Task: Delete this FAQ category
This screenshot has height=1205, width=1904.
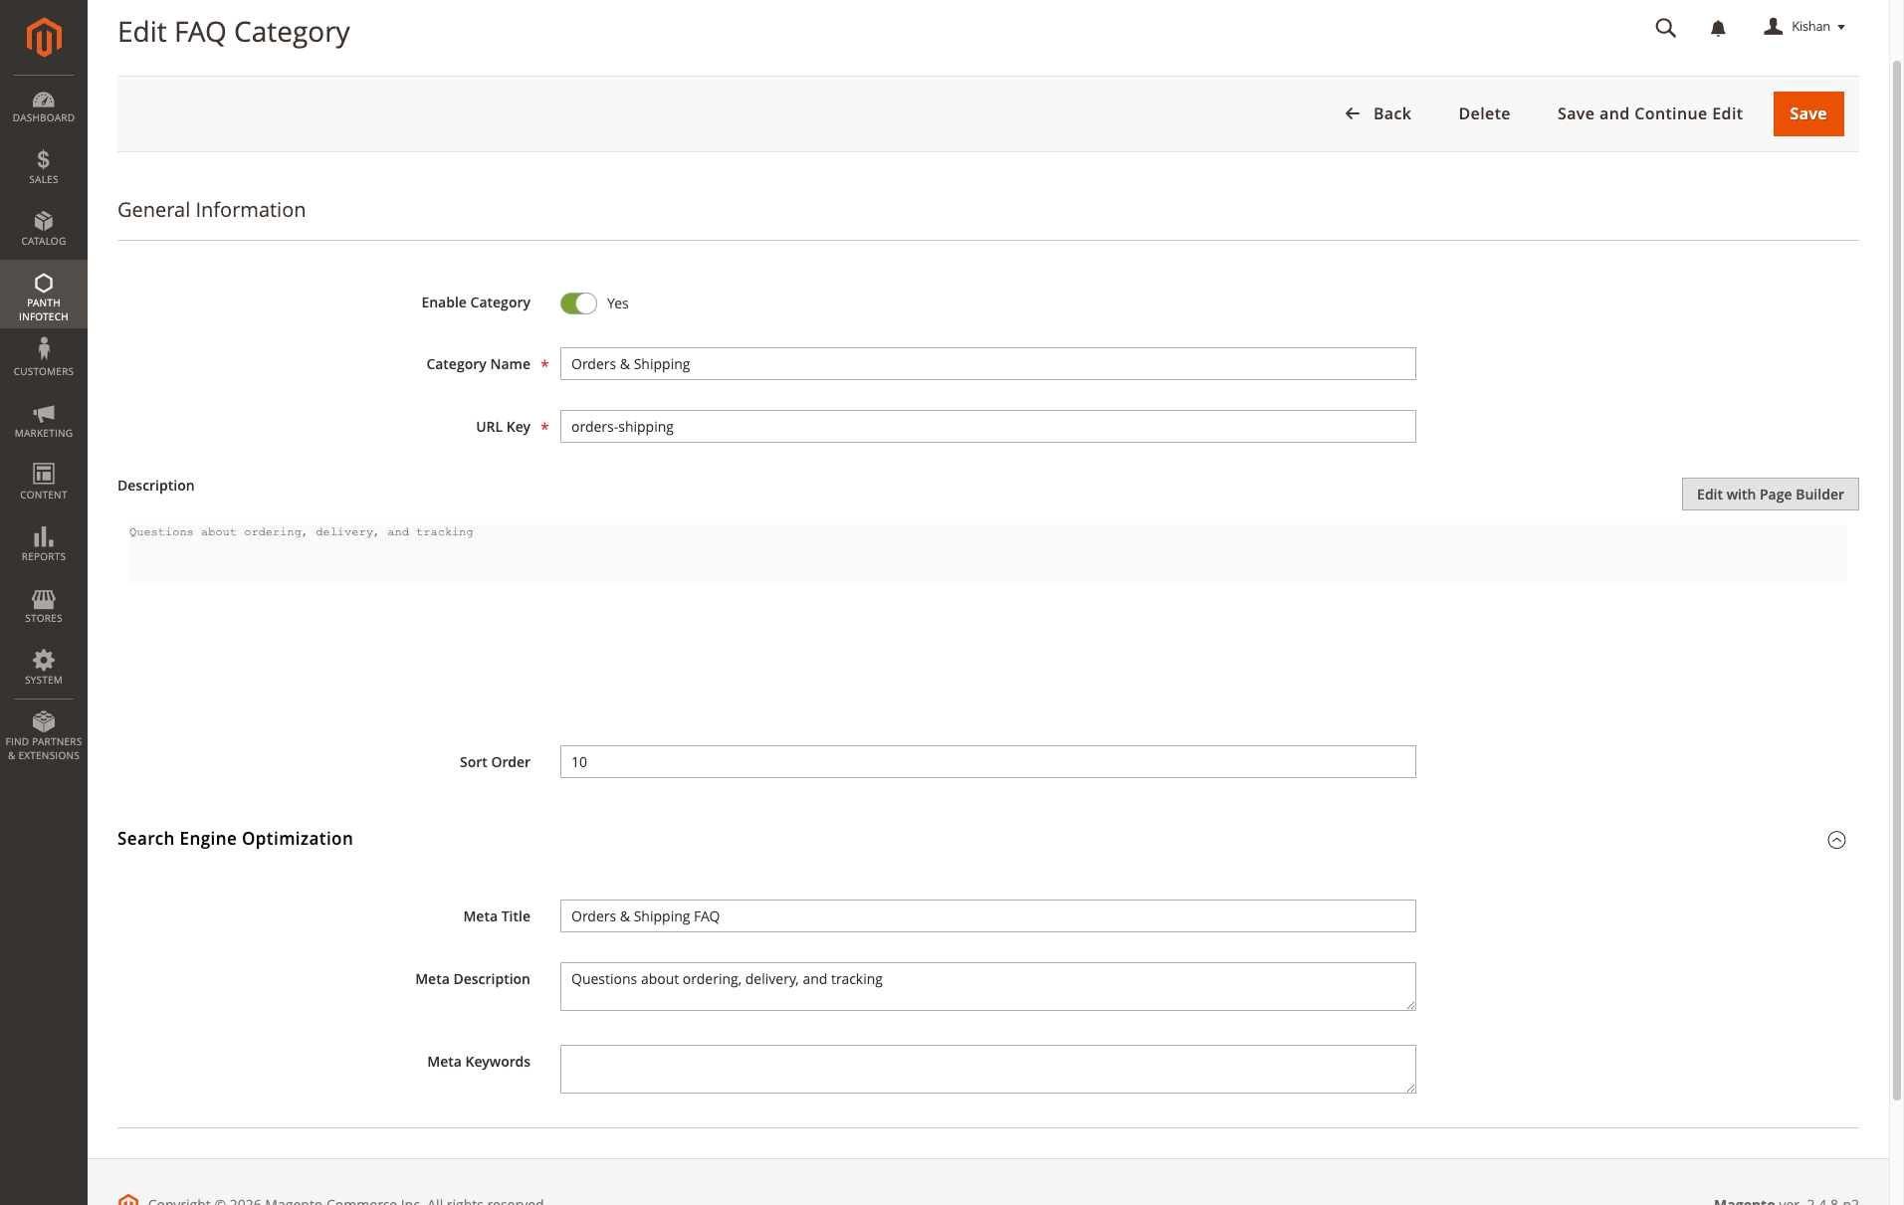Action: [x=1483, y=113]
